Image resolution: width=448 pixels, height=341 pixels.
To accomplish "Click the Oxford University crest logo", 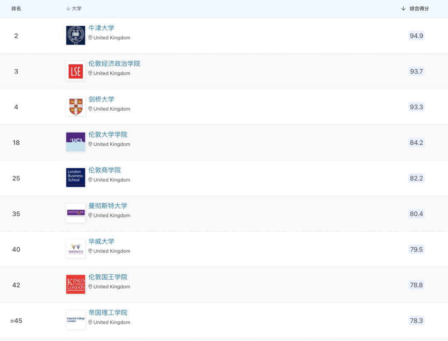I will point(76,35).
